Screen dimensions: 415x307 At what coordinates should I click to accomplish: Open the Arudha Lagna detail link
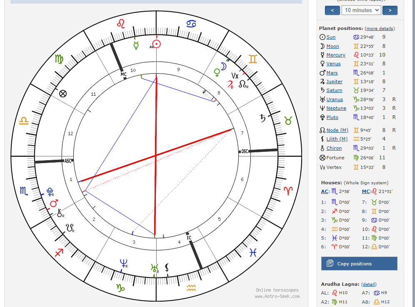[x=369, y=284]
